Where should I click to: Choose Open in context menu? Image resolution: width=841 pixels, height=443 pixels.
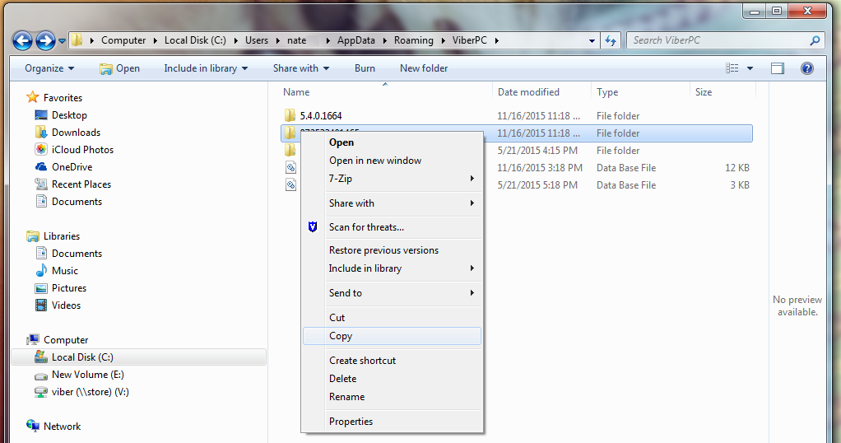pos(342,142)
